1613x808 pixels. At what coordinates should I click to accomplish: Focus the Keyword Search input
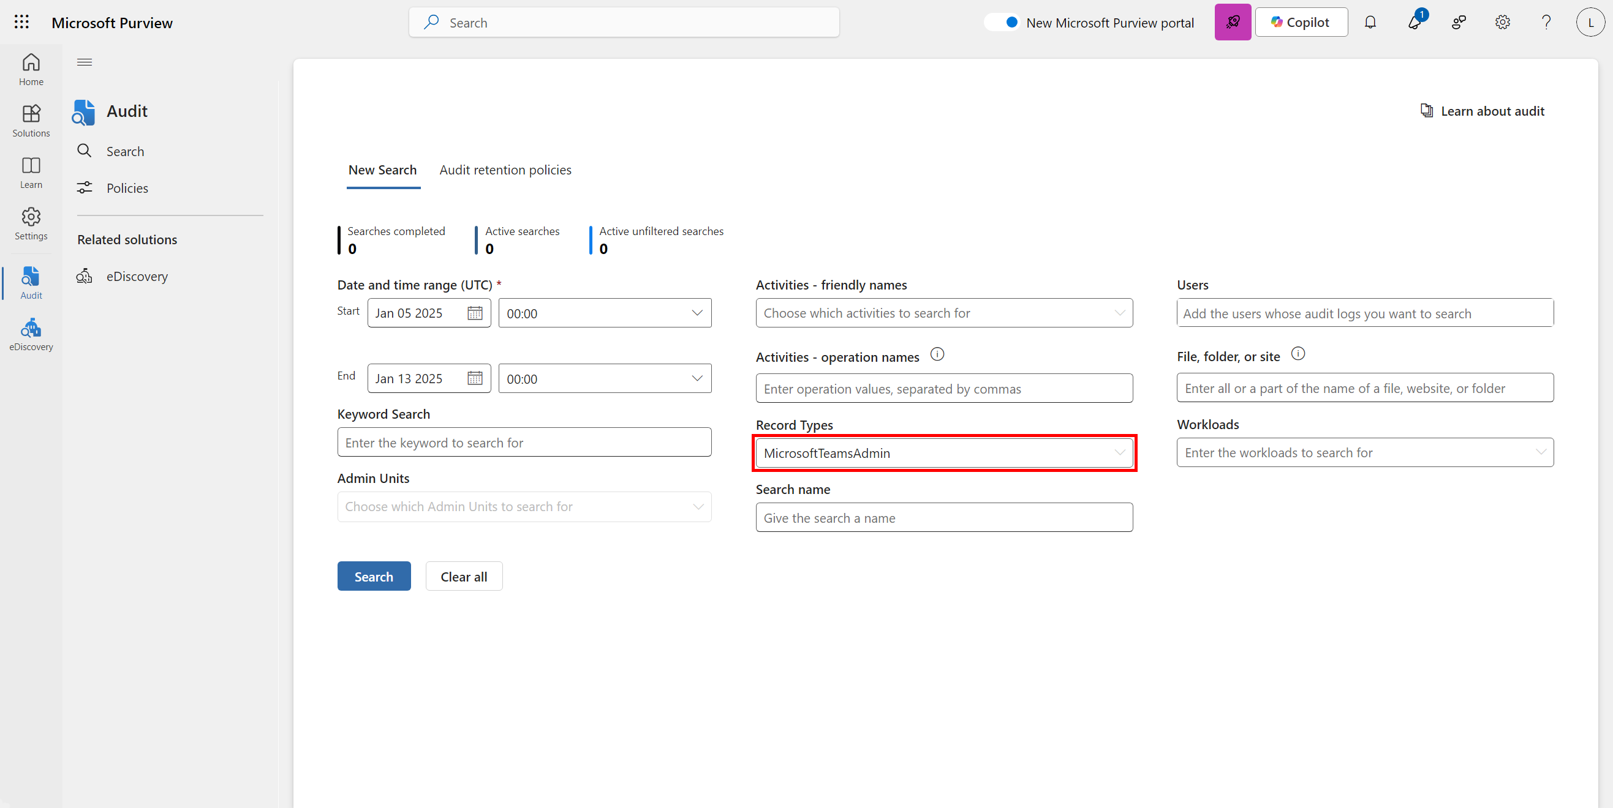pyautogui.click(x=524, y=443)
